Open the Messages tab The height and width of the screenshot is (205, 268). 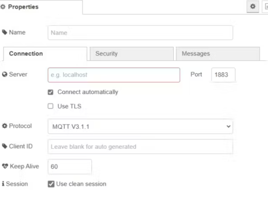[x=218, y=54]
